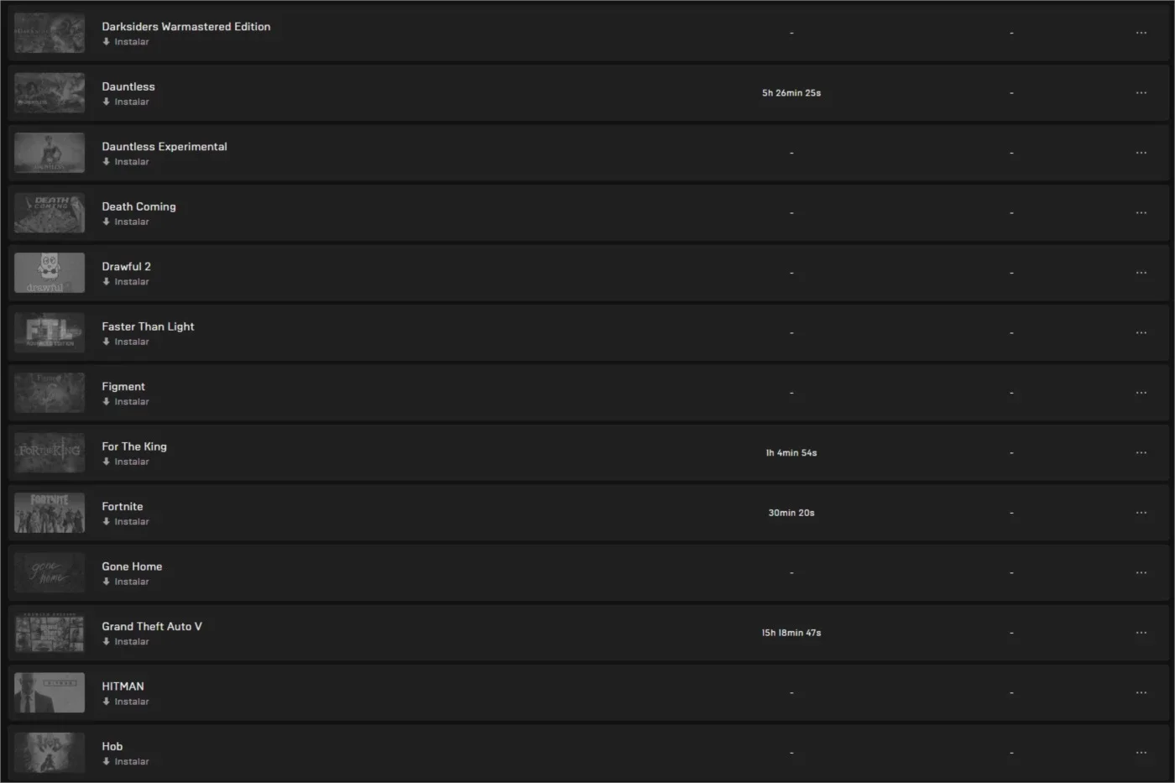Open the options menu for Drawful 2
The image size is (1175, 783).
point(1141,273)
